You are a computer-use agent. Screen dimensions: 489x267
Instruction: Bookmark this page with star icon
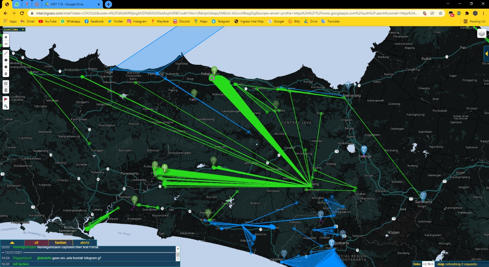(x=440, y=13)
